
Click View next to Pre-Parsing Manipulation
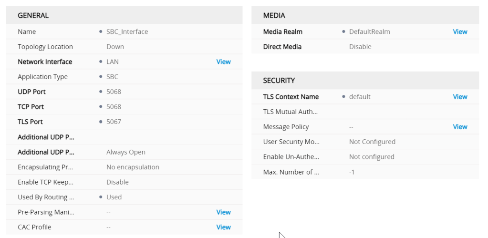point(223,212)
